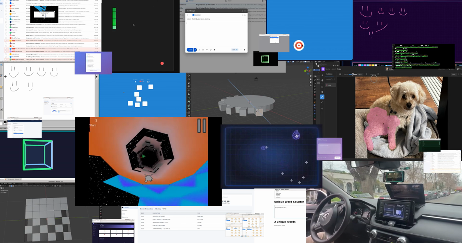The width and height of the screenshot is (462, 243).
Task: Open the emoji picker in the compose toolbar
Action: pos(211,50)
